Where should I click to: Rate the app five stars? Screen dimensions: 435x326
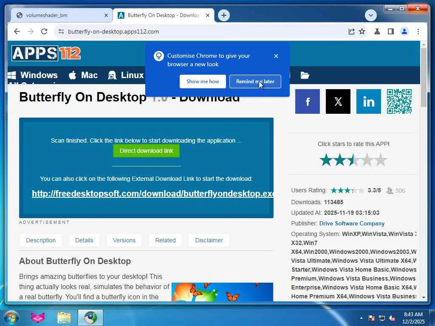pos(381,160)
